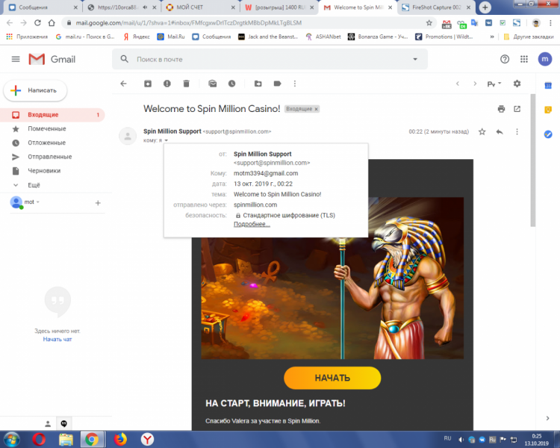
Task: Print the whole email conversation
Action: point(502,109)
